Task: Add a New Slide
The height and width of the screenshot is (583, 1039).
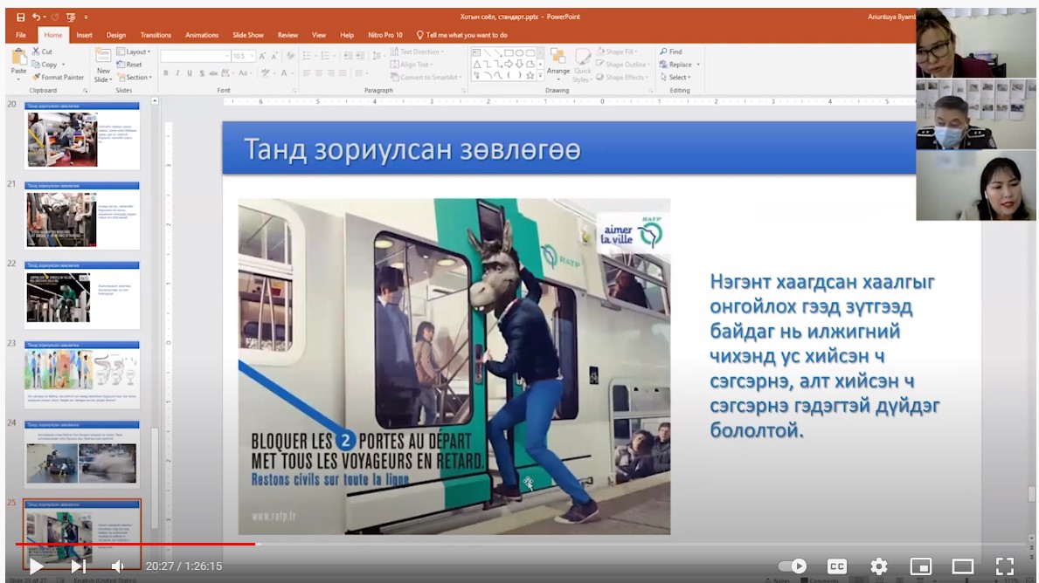Action: pos(103,65)
